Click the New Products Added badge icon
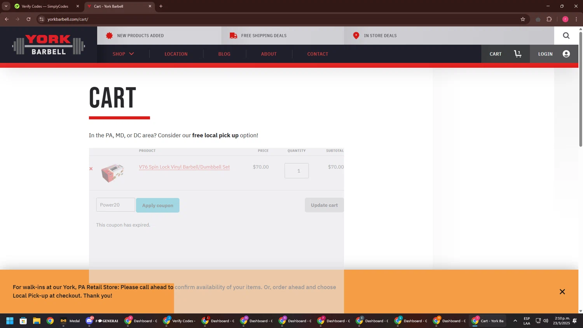 [109, 36]
